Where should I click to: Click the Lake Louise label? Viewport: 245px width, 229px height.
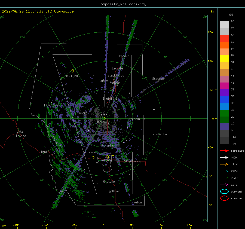[21, 134]
